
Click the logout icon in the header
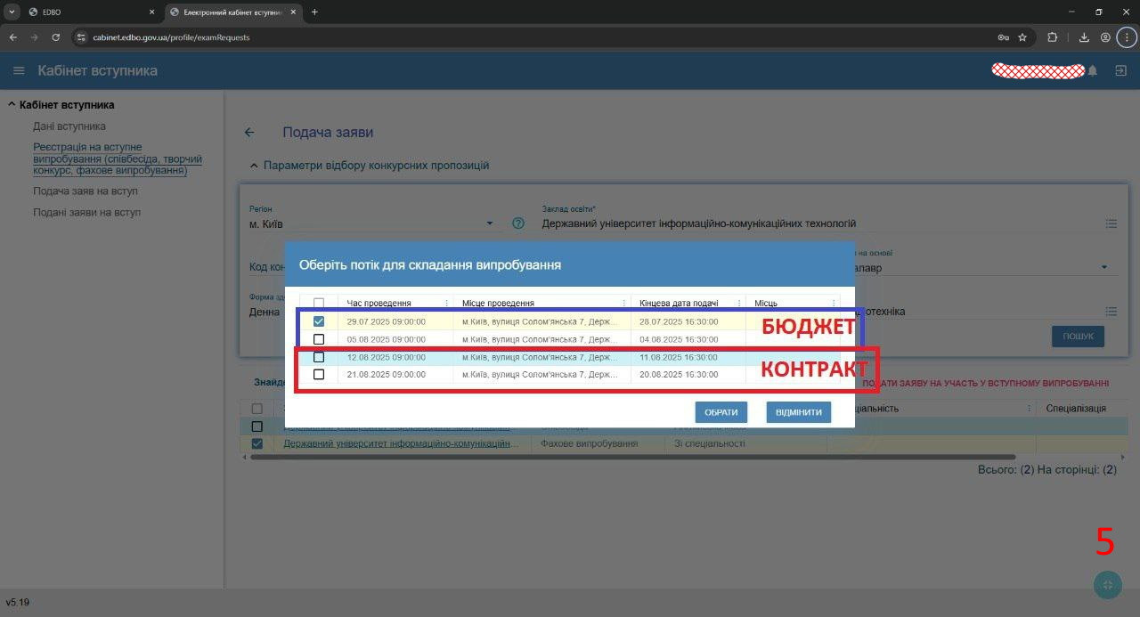(x=1120, y=70)
